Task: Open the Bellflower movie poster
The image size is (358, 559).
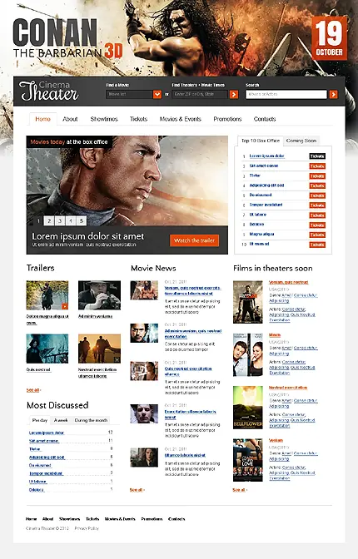Action: tap(248, 408)
